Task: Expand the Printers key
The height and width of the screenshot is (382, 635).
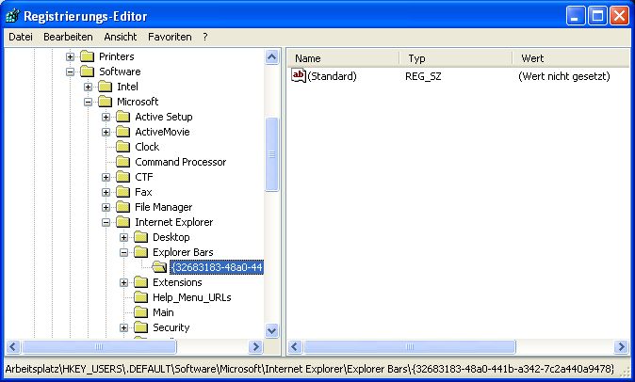Action: pyautogui.click(x=70, y=56)
